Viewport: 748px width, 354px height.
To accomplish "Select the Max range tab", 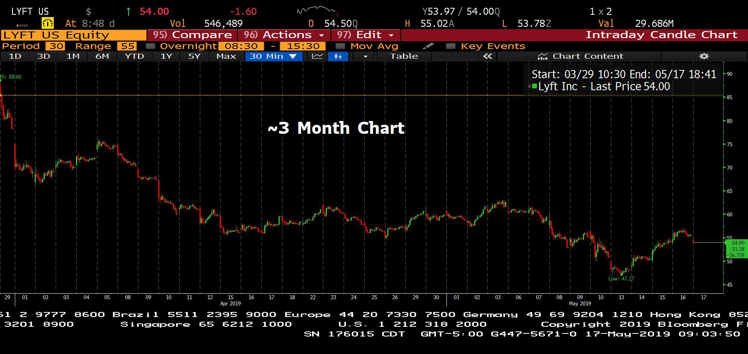I will click(226, 56).
